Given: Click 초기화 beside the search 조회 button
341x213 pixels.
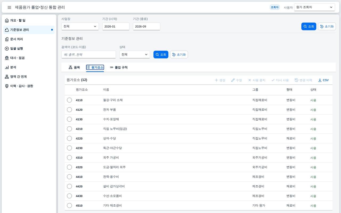Looking at the screenshot, I should coord(179,55).
